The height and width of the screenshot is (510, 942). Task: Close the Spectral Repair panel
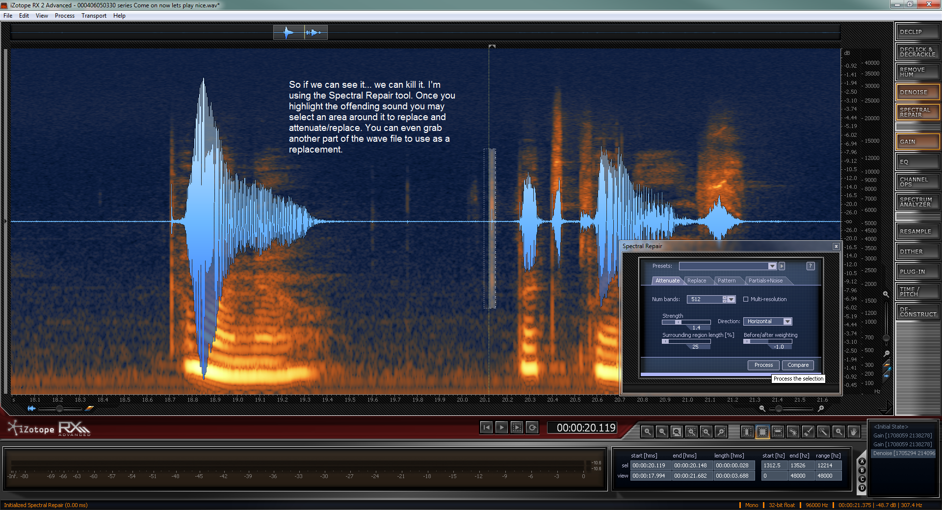tap(836, 246)
